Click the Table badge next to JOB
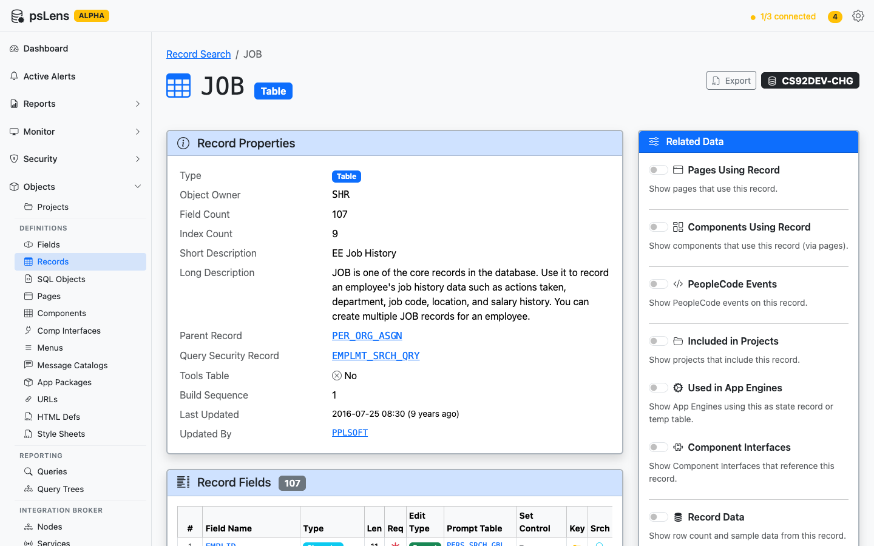This screenshot has width=874, height=546. click(x=273, y=91)
